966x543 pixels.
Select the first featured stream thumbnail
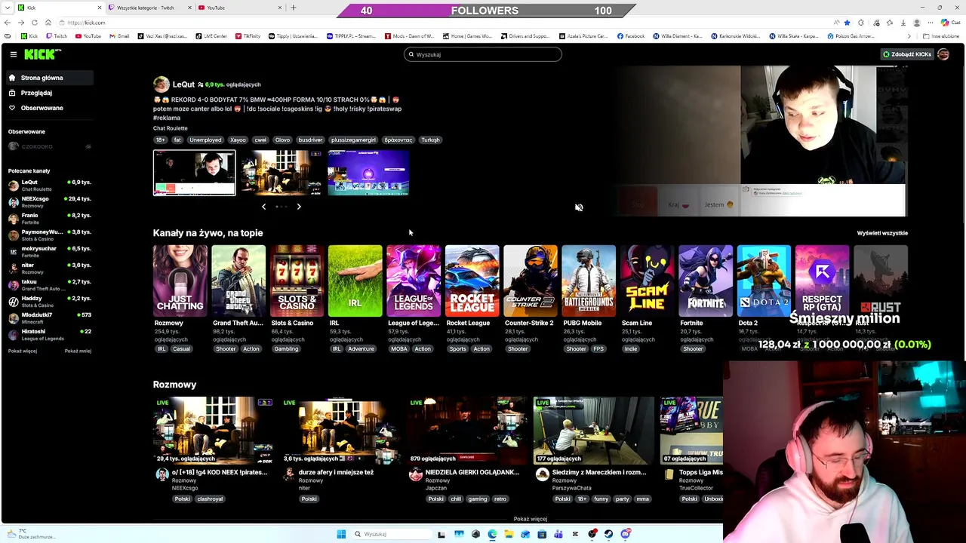coord(195,173)
